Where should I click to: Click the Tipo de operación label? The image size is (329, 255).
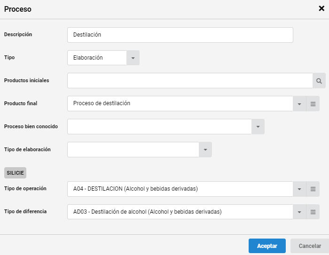click(25, 188)
